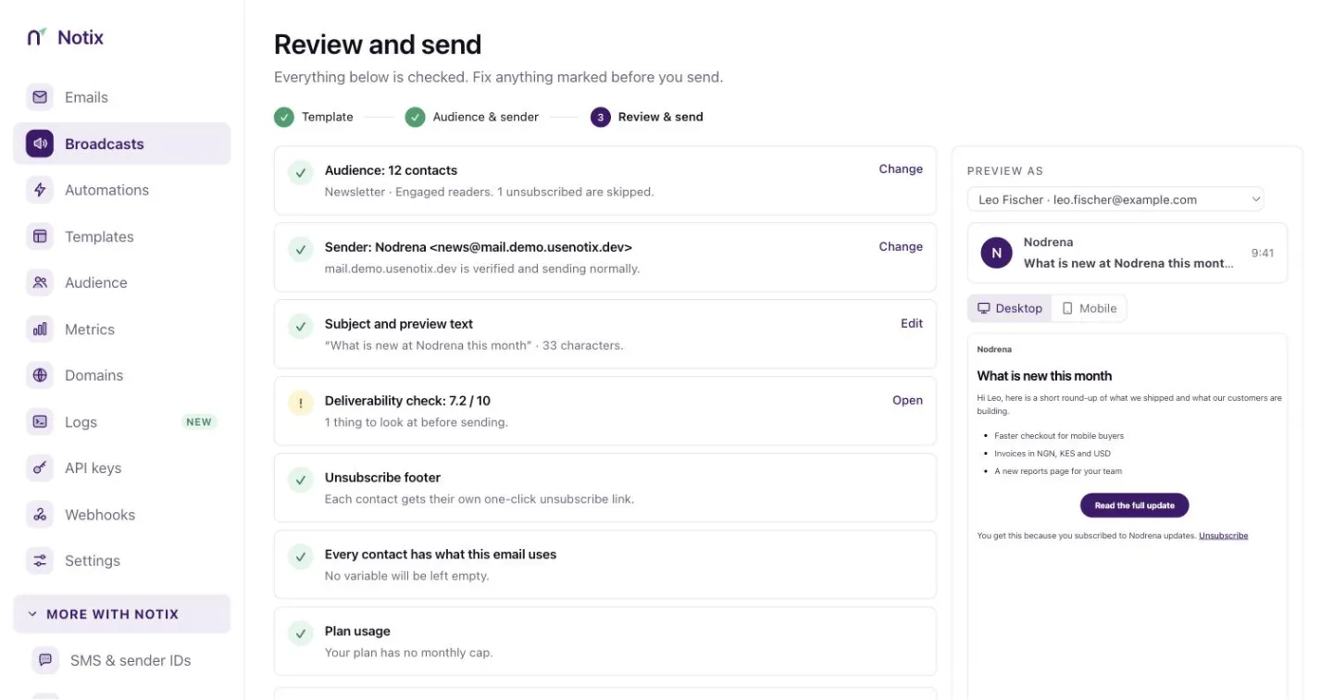
Task: Select the Review & send step
Action: 647,117
